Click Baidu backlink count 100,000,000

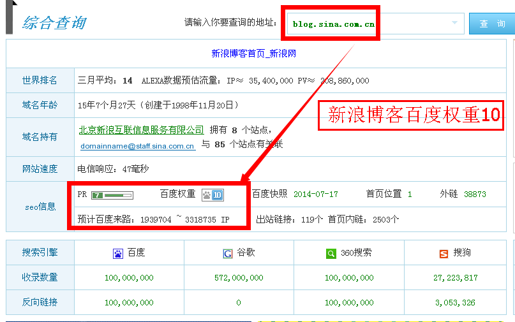(x=129, y=303)
